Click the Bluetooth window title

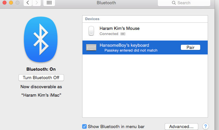pyautogui.click(x=106, y=3)
